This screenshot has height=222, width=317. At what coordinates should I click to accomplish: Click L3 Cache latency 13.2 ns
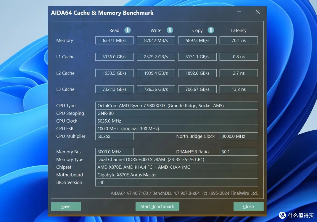pyautogui.click(x=239, y=89)
